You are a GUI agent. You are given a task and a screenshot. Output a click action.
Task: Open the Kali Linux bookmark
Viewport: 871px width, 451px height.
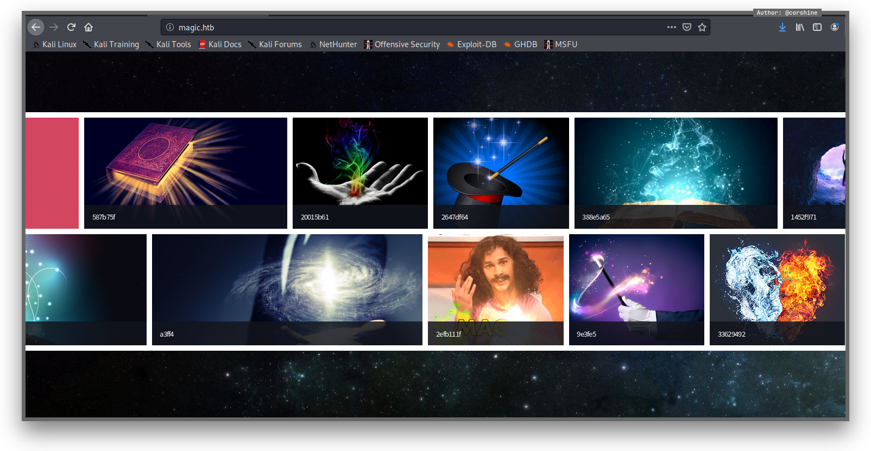[x=55, y=44]
